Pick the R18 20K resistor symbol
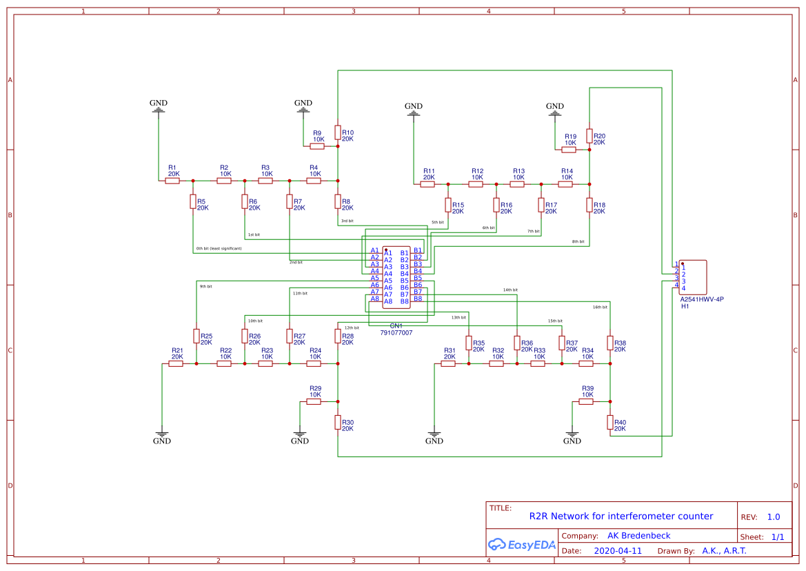This screenshot has height=571, width=806. point(590,205)
